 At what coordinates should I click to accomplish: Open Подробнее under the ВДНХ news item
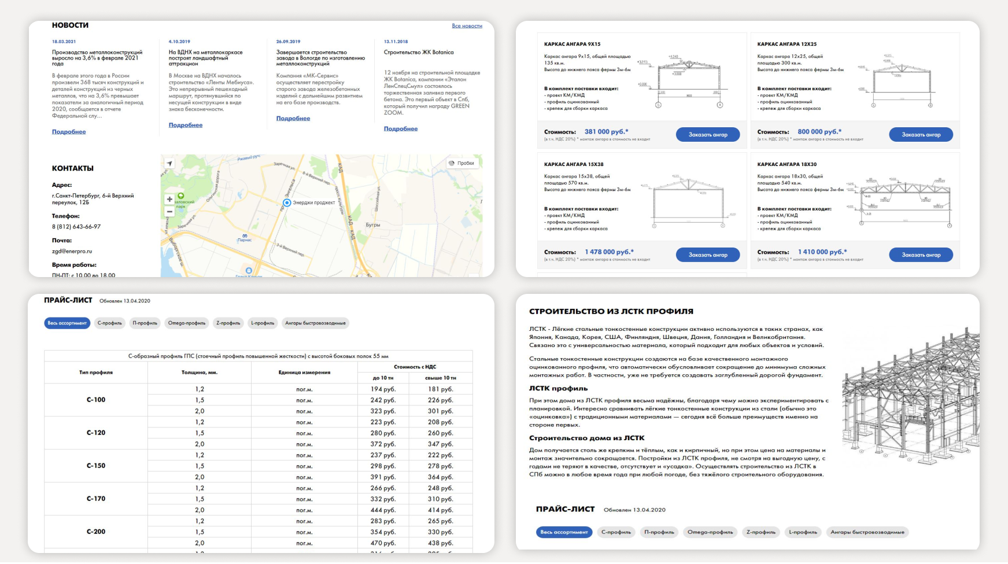tap(186, 125)
